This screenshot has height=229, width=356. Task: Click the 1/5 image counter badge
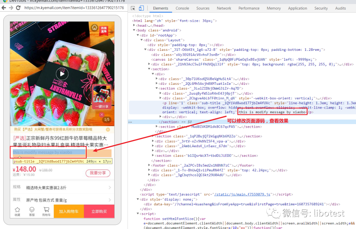[x=107, y=119]
